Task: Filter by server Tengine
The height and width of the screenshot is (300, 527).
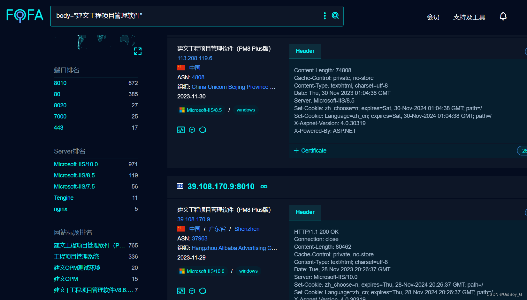Action: point(64,198)
